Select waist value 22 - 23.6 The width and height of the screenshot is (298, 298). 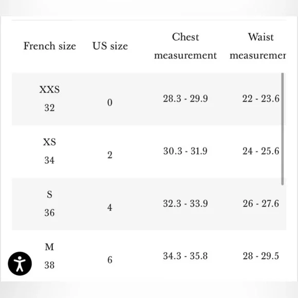pyautogui.click(x=261, y=99)
